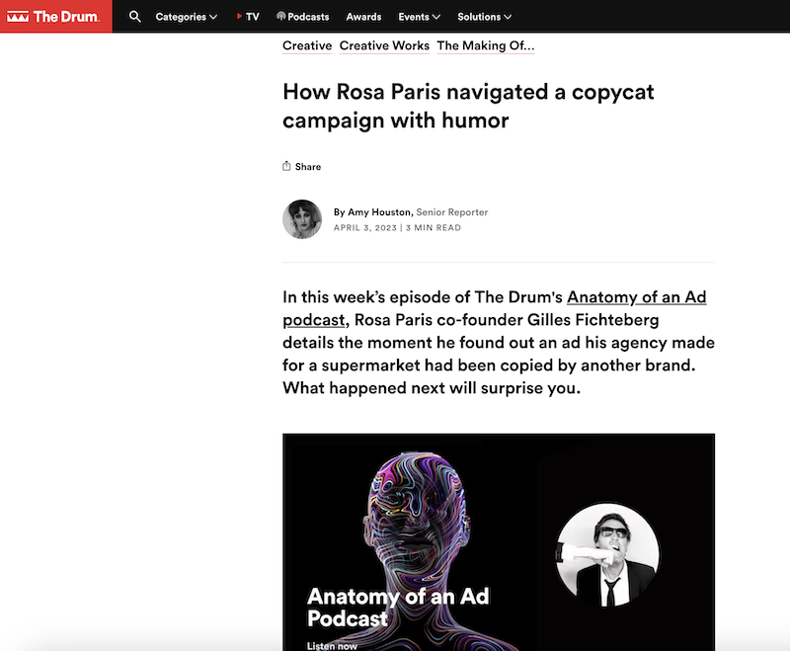This screenshot has height=651, width=790.
Task: Follow the Creative Works breadcrumb link
Action: pos(384,45)
